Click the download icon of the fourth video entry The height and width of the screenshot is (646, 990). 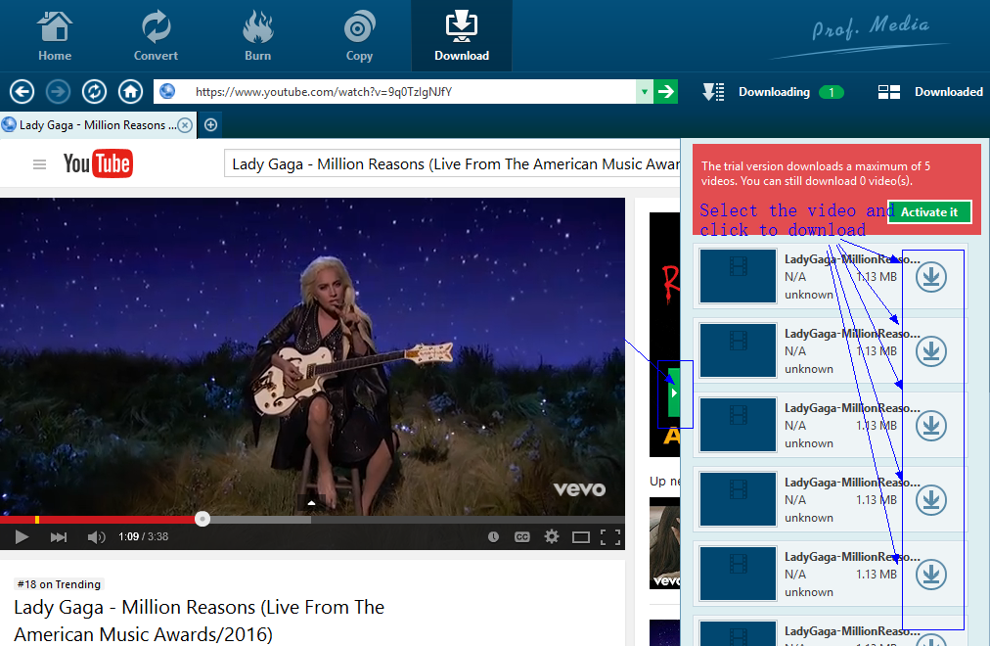point(931,500)
